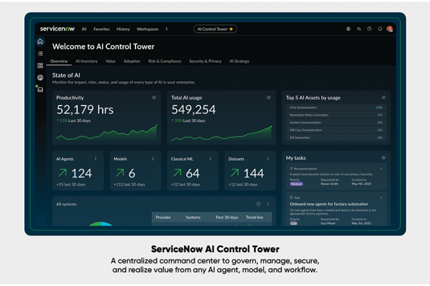
Task: Open the help question mark icon
Action: [370, 29]
